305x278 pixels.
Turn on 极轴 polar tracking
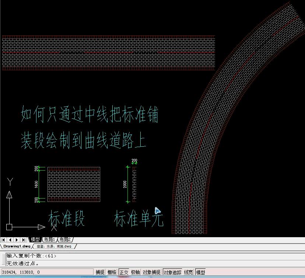[135, 272]
